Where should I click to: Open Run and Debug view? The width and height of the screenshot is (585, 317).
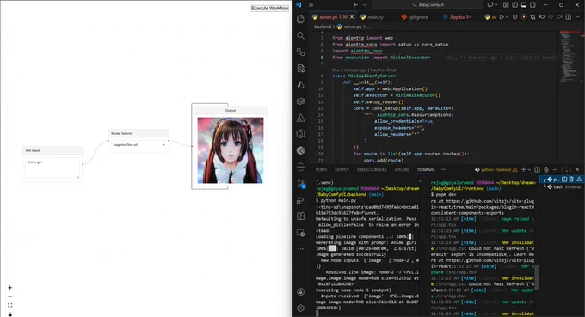coord(301,200)
